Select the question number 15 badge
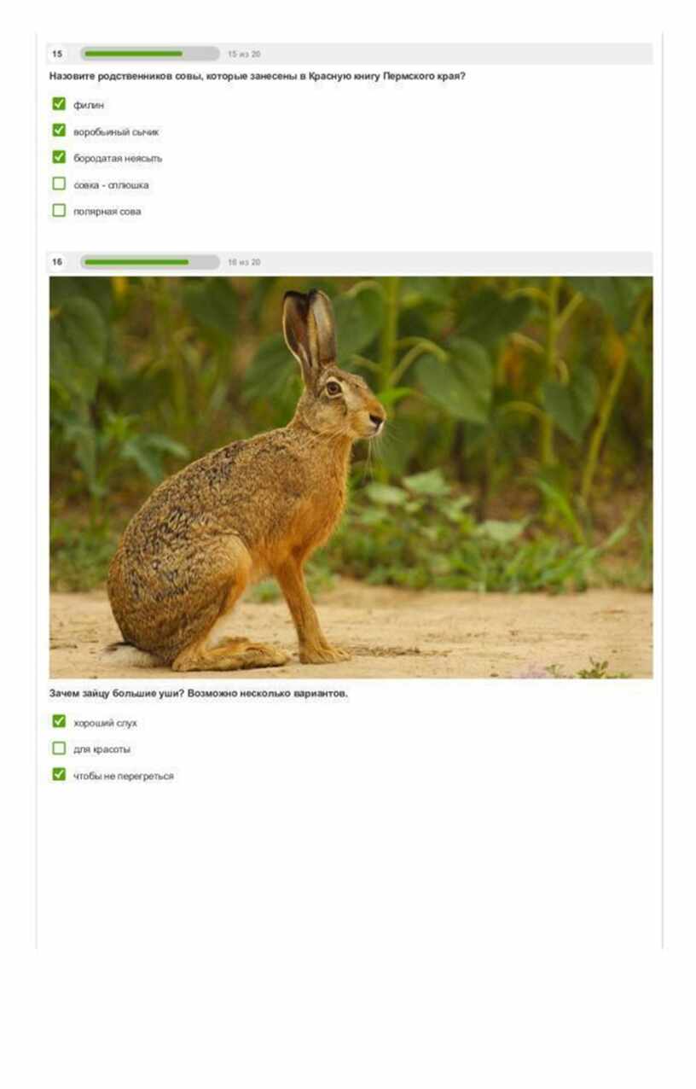 [x=57, y=54]
